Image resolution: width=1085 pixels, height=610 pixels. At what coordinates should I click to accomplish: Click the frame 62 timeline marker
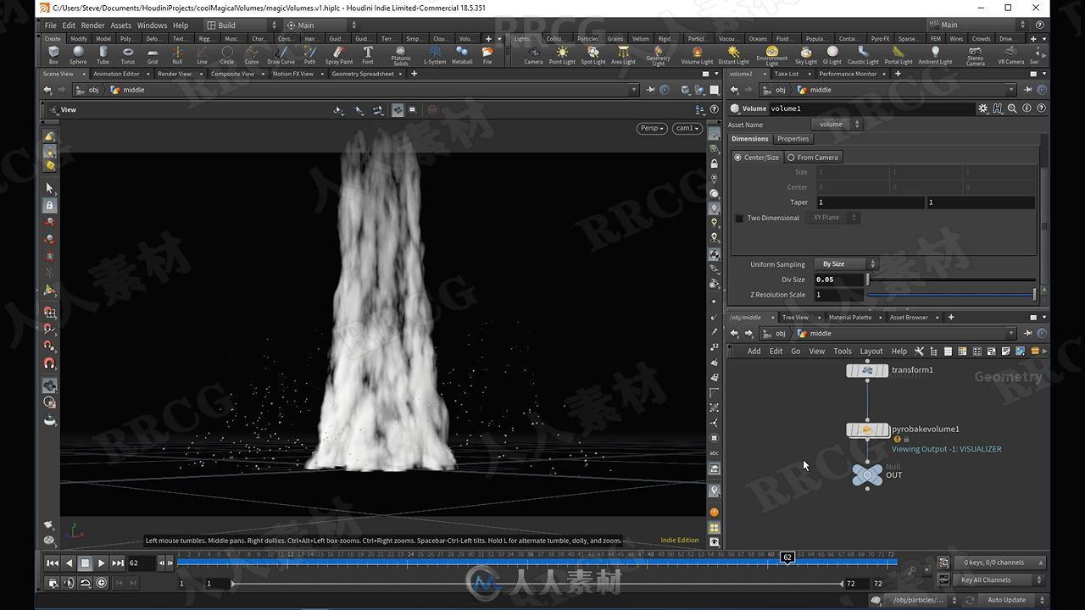click(x=787, y=557)
